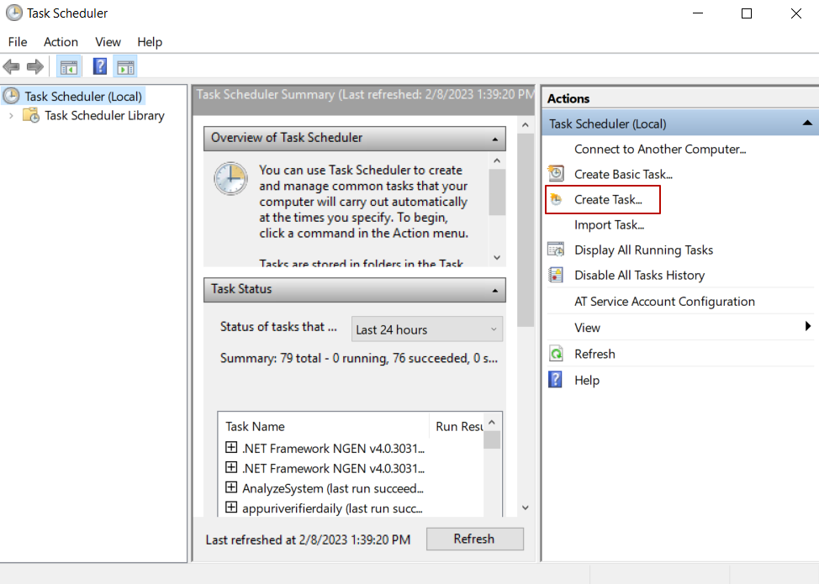Select Task Scheduler (Local) in the tree
This screenshot has height=584, width=819.
(x=82, y=96)
